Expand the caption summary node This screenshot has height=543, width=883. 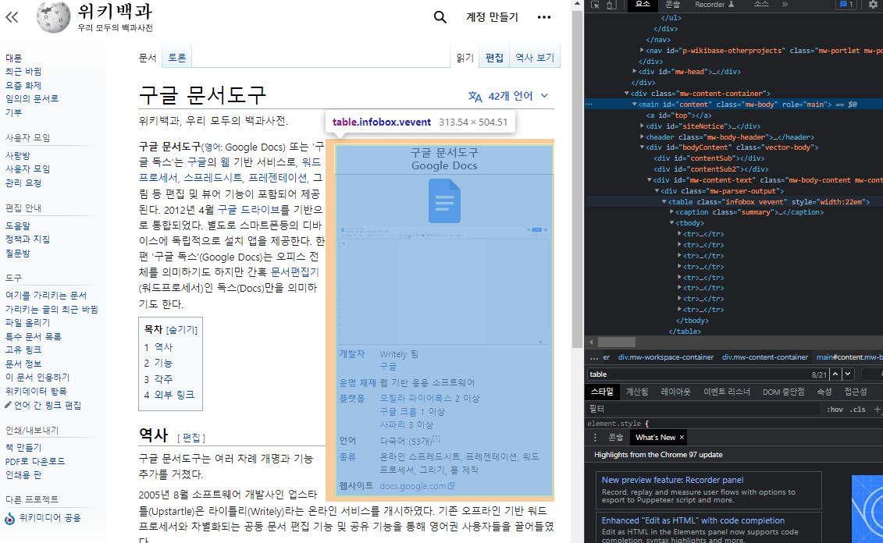[x=672, y=212]
